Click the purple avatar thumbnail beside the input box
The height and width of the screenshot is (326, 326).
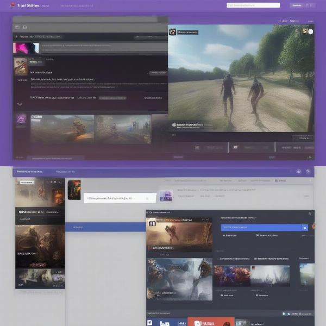click(x=166, y=196)
